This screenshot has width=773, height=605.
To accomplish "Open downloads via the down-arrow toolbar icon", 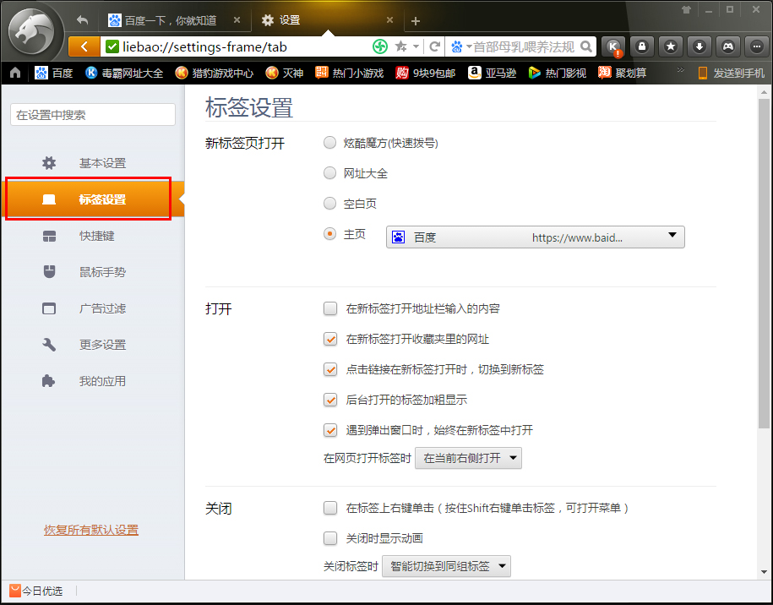I will coord(700,48).
